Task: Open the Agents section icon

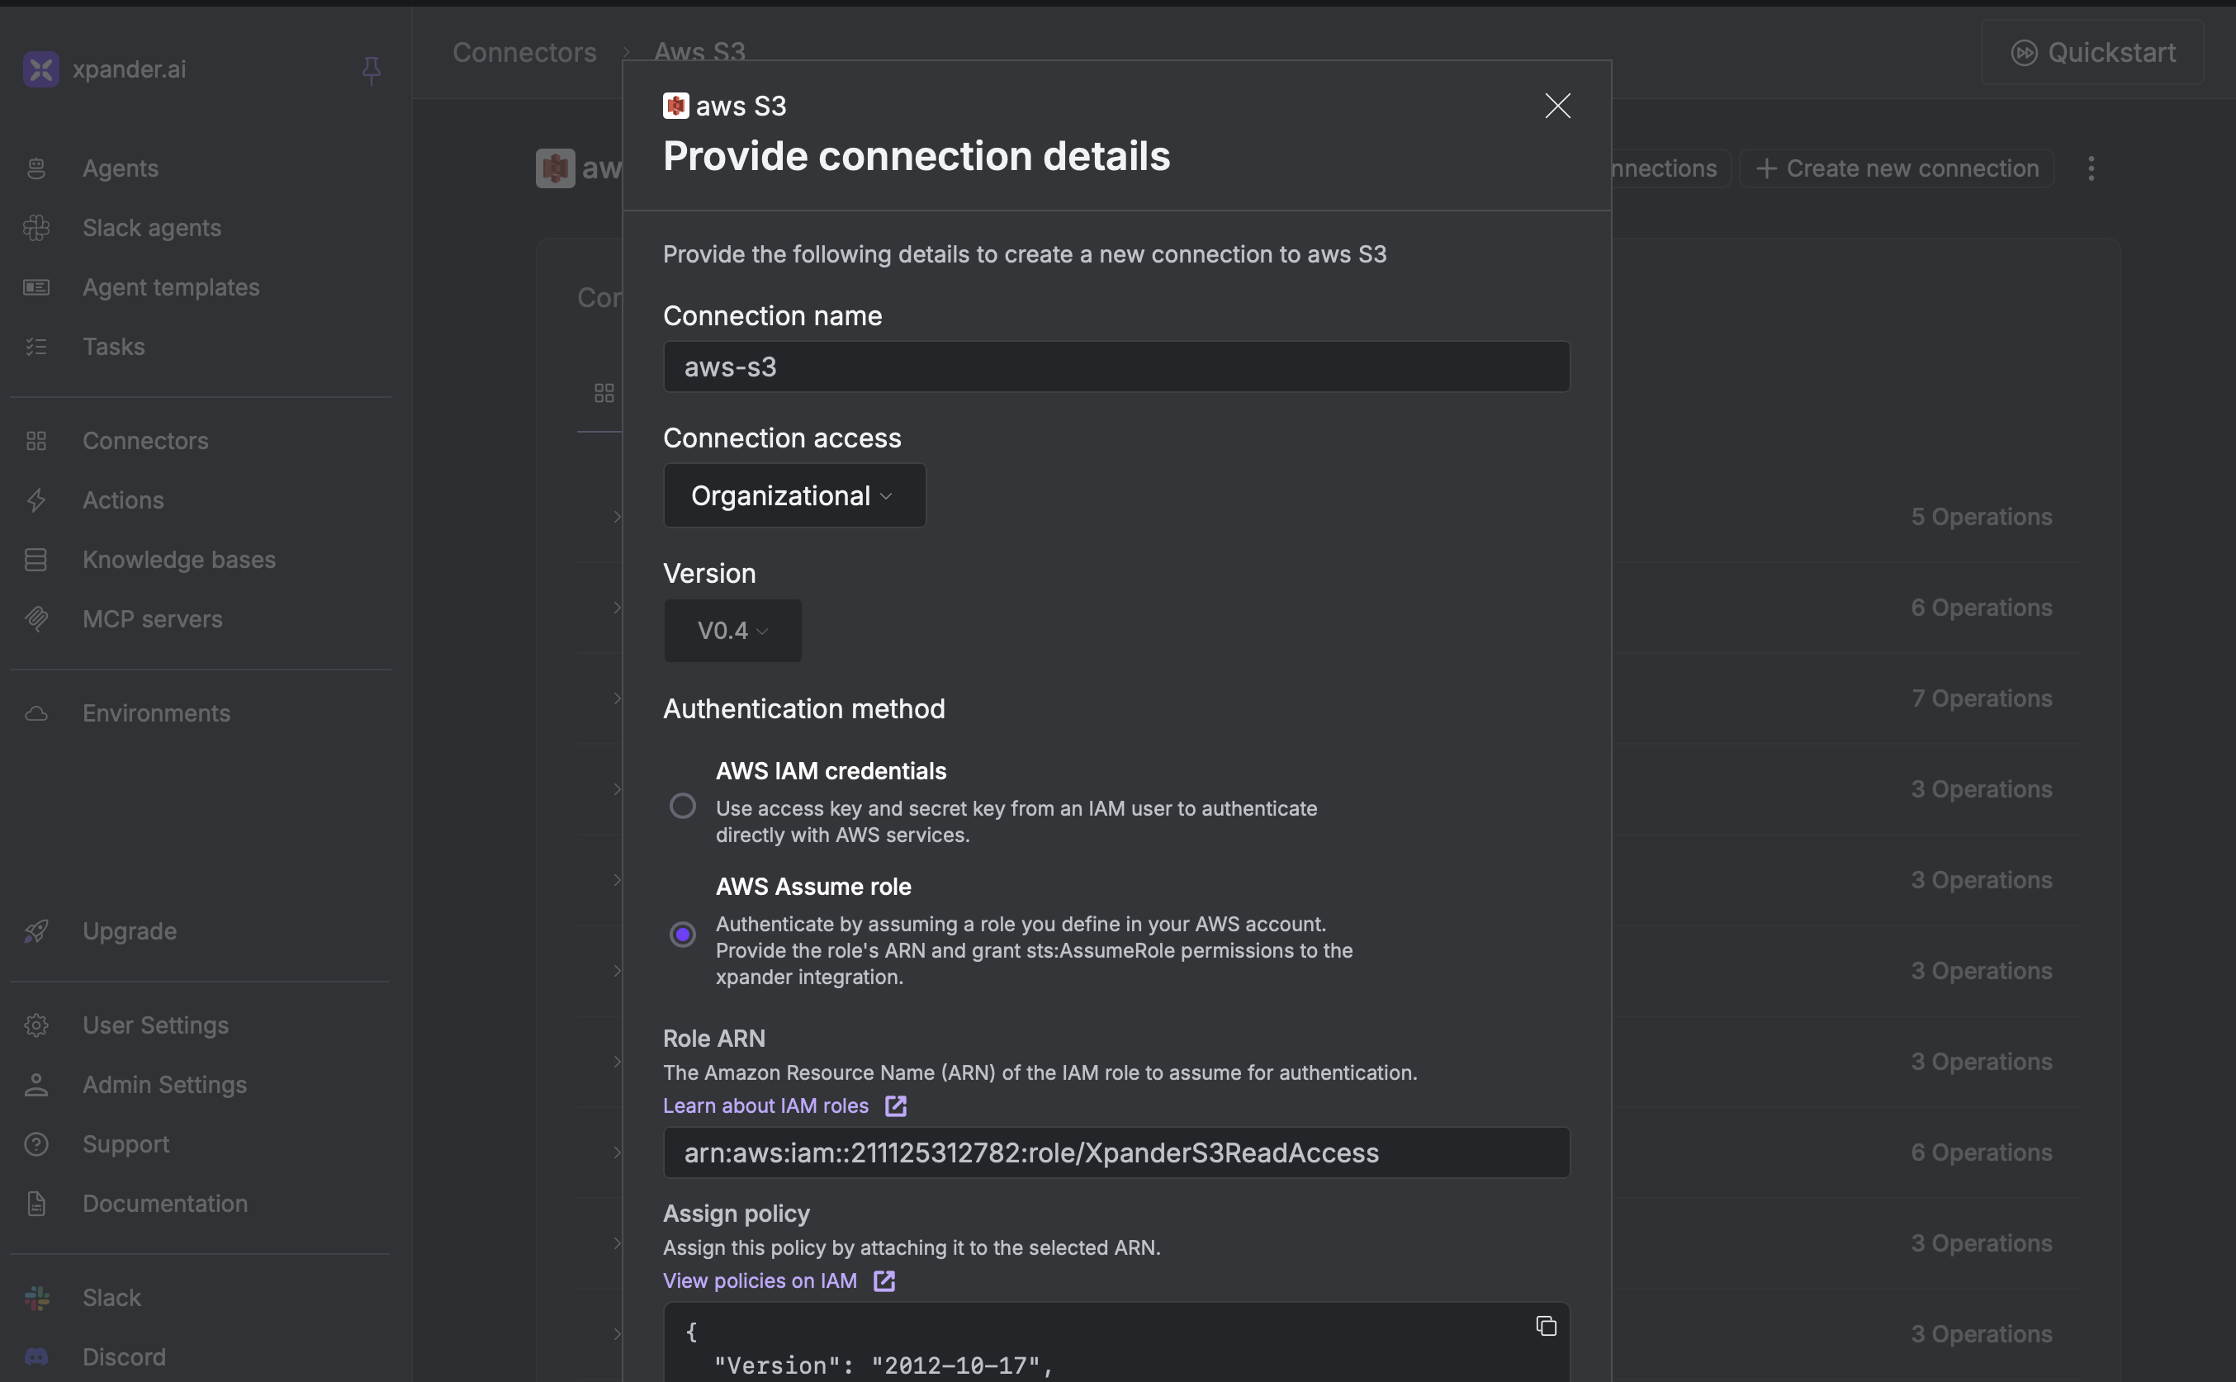Action: pyautogui.click(x=36, y=168)
